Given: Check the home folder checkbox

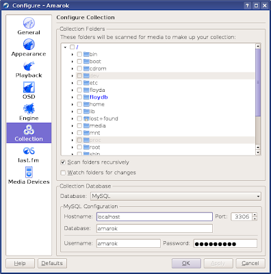Looking at the screenshot, I should (x=79, y=104).
